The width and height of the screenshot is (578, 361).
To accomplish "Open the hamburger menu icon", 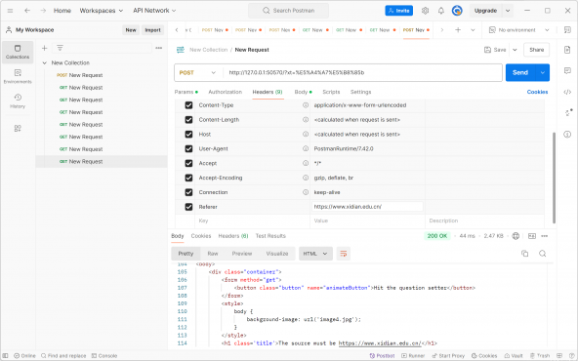I will tap(10, 11).
